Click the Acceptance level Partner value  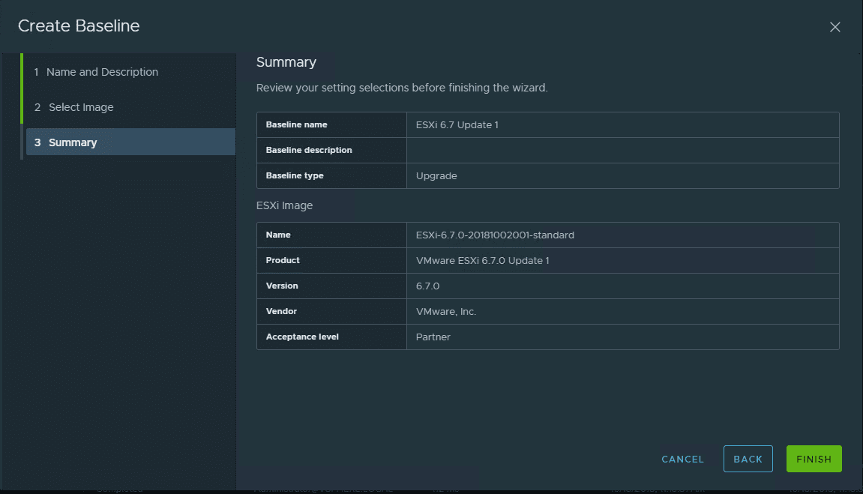pyautogui.click(x=433, y=337)
